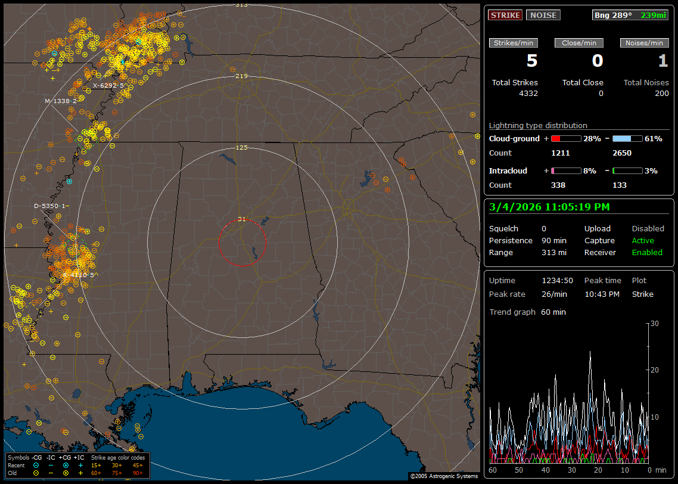Click the red dashed 31-mile range circle label
The height and width of the screenshot is (484, 678).
(x=241, y=219)
